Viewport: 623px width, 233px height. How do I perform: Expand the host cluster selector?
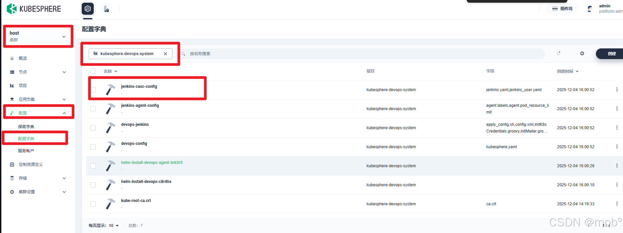(38, 36)
